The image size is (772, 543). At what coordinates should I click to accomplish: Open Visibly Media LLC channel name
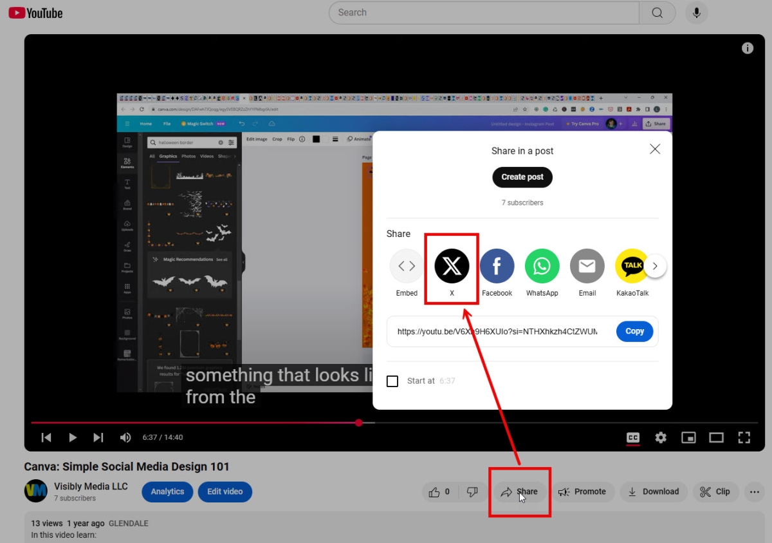91,486
